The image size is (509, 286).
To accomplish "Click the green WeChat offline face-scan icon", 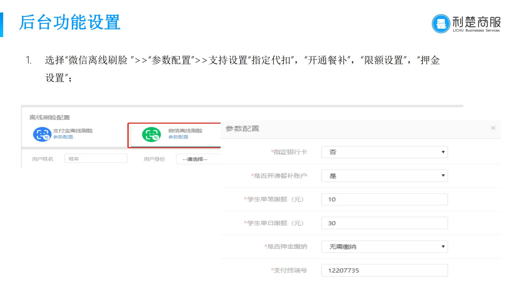I will coord(151,135).
